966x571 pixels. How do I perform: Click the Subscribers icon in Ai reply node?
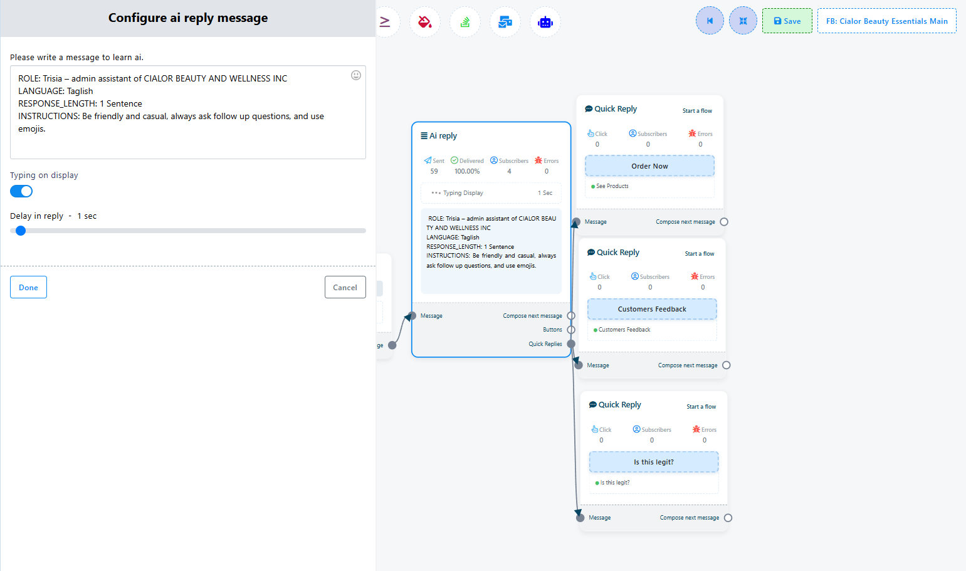click(494, 160)
